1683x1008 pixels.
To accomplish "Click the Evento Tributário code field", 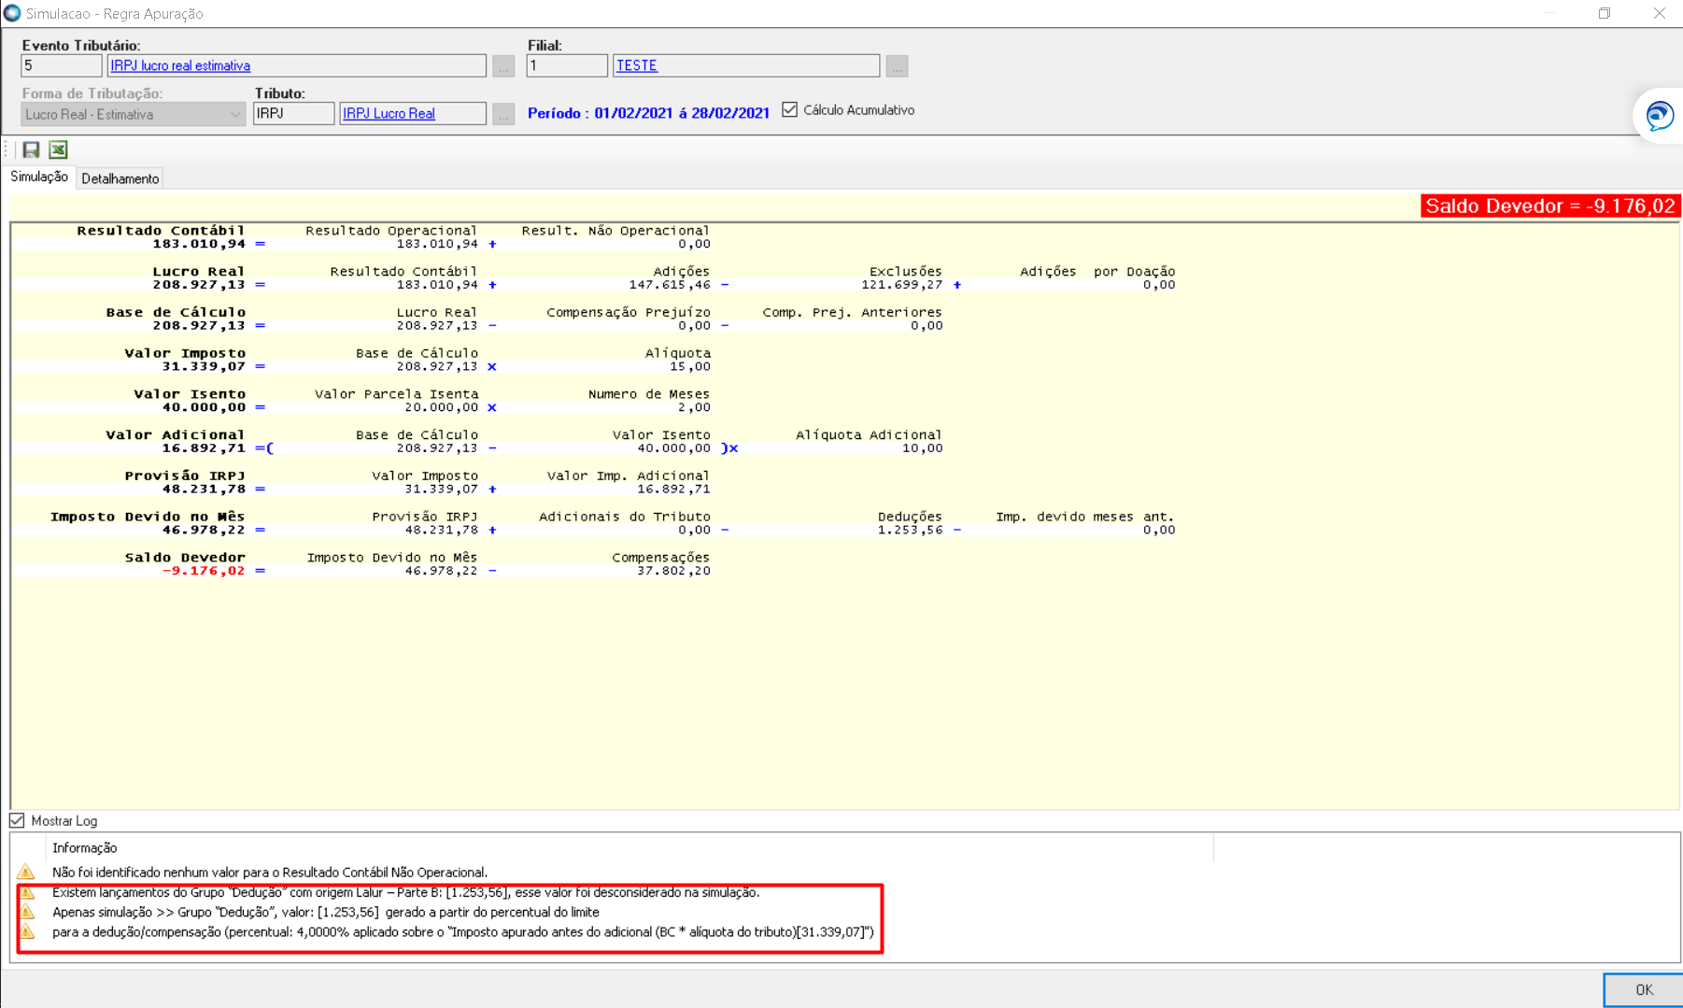I will 61,65.
